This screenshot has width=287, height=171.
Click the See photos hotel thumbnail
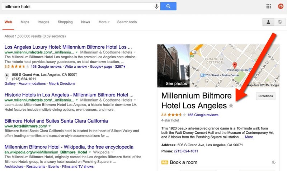click(173, 66)
